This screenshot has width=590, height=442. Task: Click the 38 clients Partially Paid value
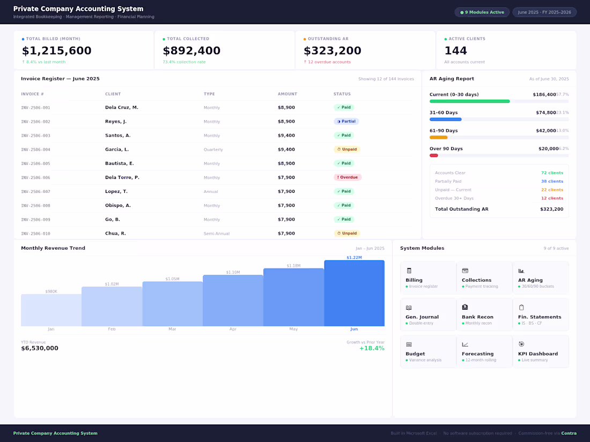(552, 181)
